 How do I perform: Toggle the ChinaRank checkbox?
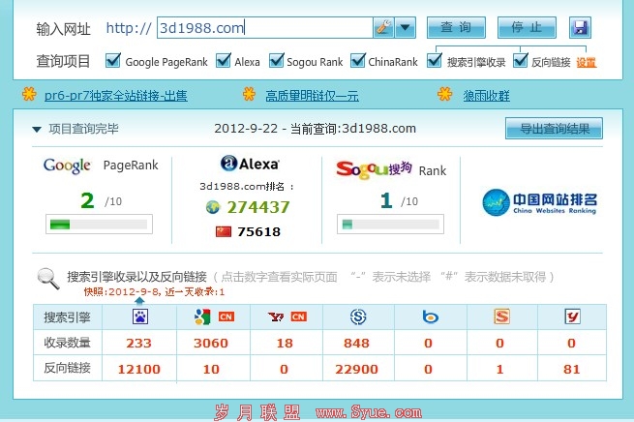[358, 61]
